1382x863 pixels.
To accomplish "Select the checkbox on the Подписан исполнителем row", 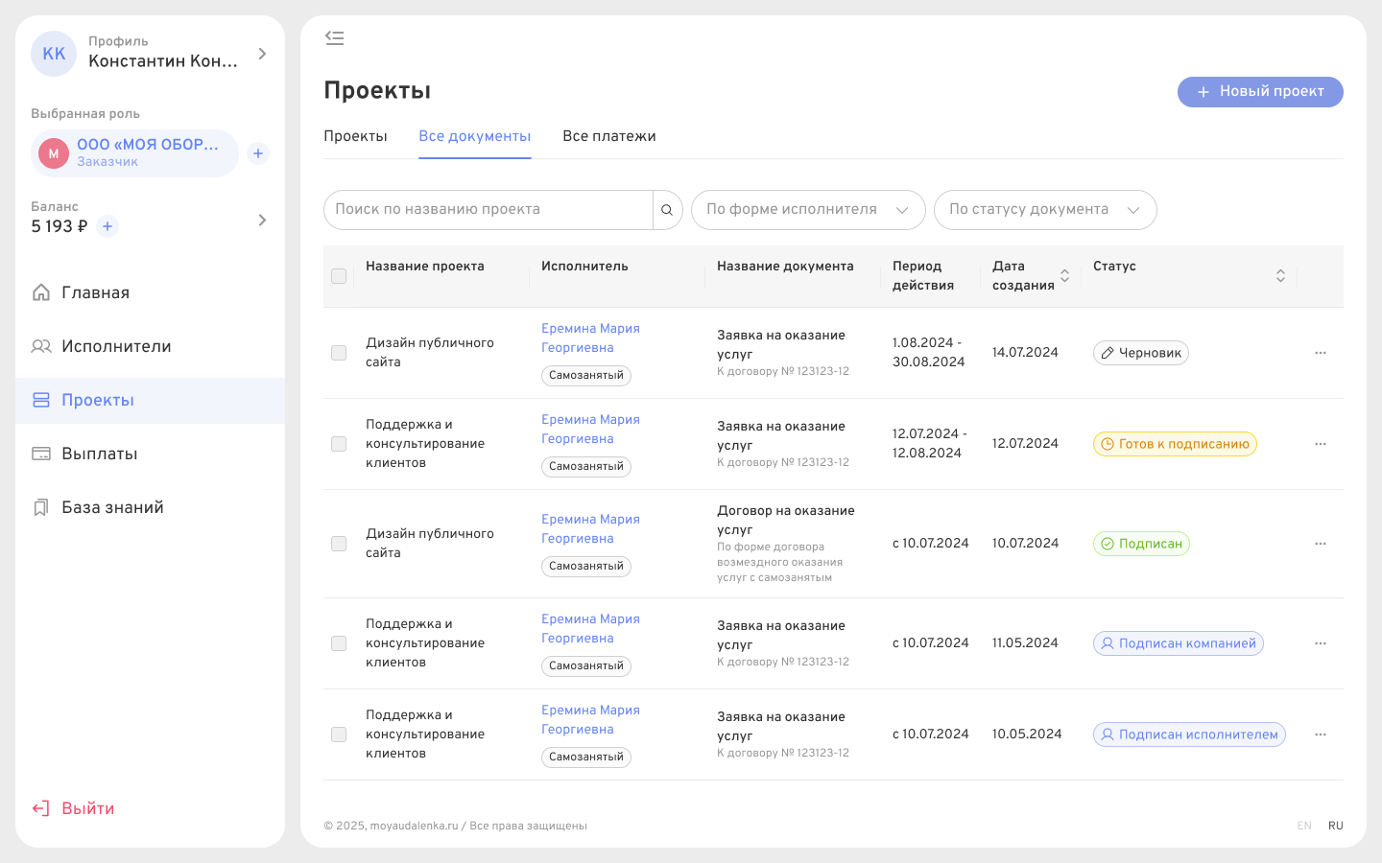I will [339, 735].
